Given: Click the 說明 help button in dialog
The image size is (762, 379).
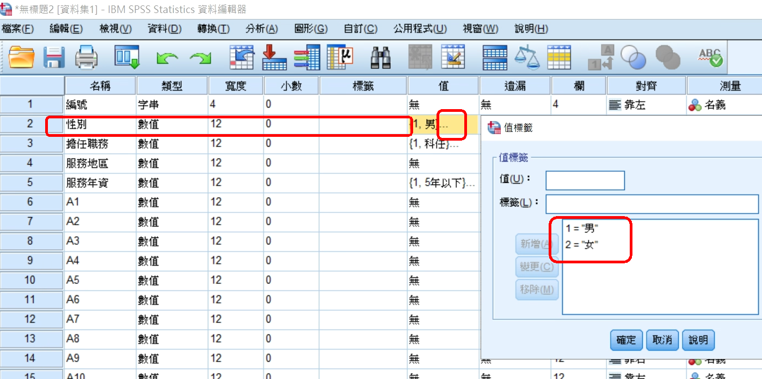Looking at the screenshot, I should pyautogui.click(x=698, y=340).
